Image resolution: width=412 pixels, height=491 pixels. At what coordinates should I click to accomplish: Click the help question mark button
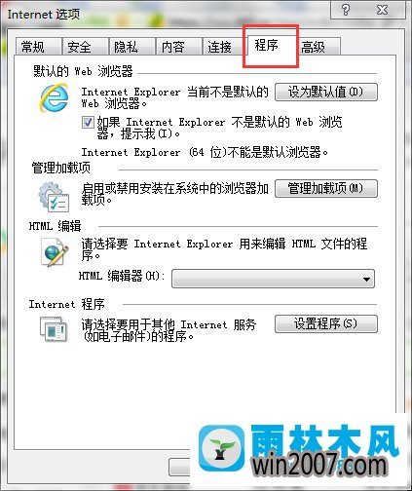click(346, 10)
